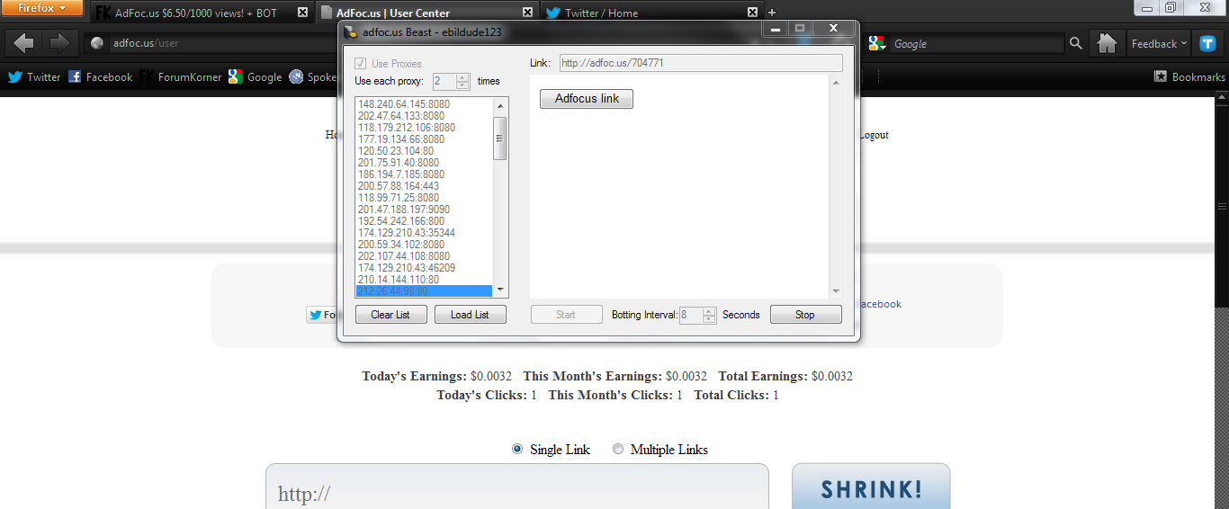
Task: Select the Single Link radio button
Action: [x=517, y=449]
